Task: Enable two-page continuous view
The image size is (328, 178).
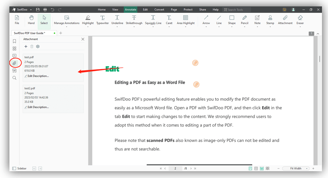Action: (267, 168)
